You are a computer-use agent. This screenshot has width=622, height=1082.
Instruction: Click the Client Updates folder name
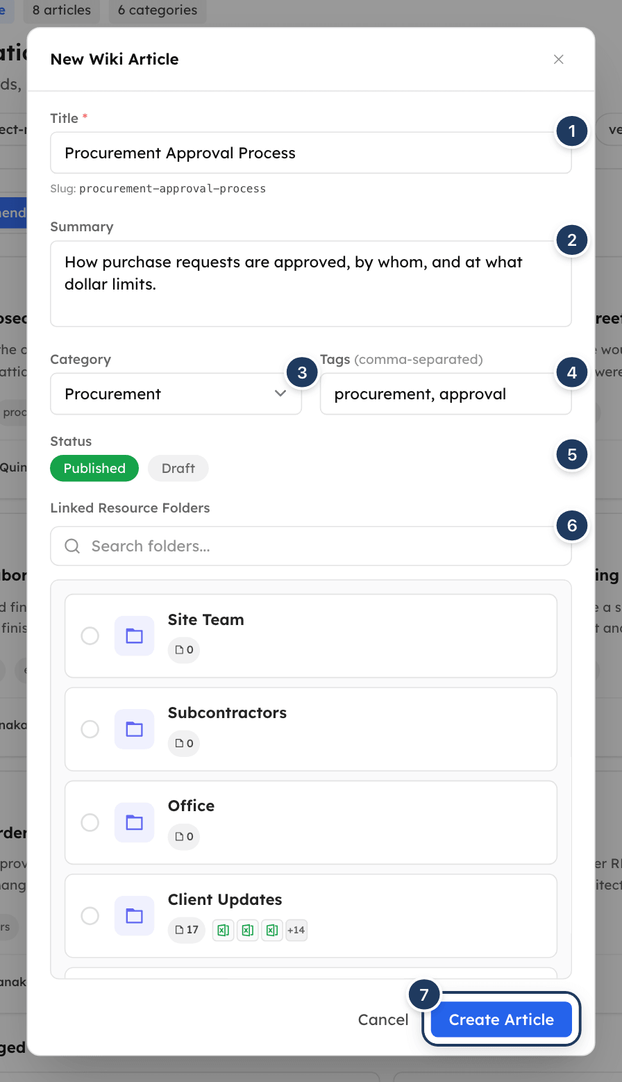225,899
